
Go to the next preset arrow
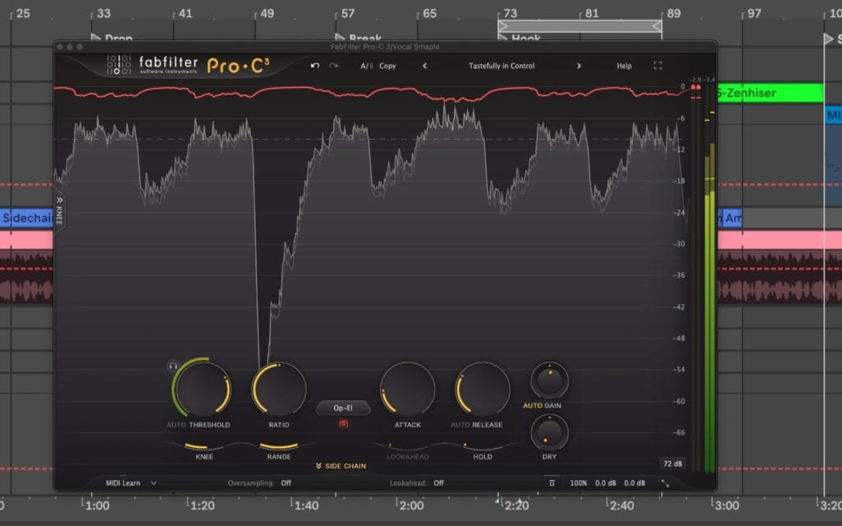[x=579, y=66]
